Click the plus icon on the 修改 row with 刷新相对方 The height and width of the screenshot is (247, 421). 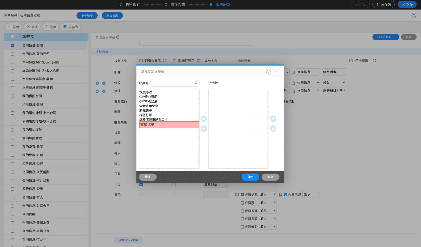click(97, 91)
